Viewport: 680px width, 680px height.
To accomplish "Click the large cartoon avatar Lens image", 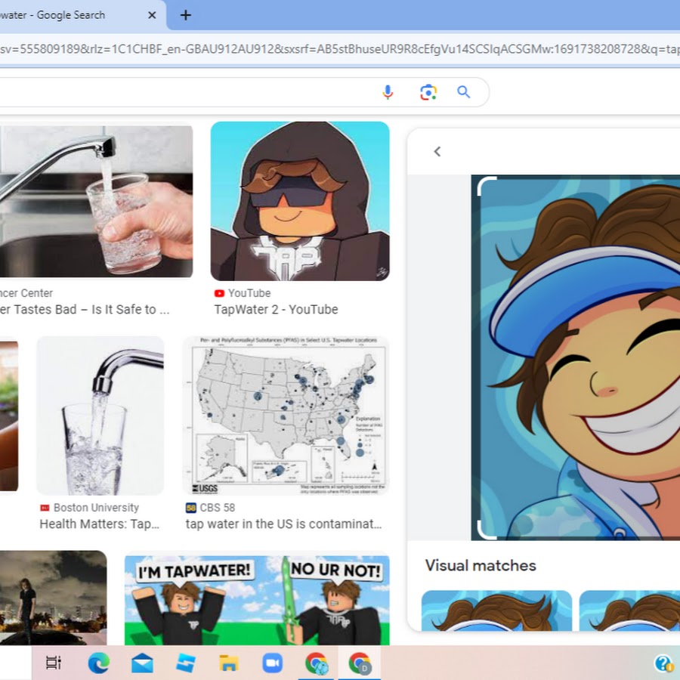I will pyautogui.click(x=576, y=358).
